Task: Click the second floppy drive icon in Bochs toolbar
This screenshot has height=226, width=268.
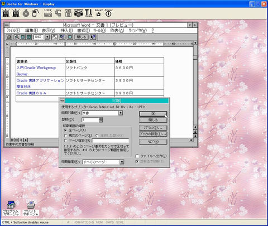Action: (x=16, y=13)
